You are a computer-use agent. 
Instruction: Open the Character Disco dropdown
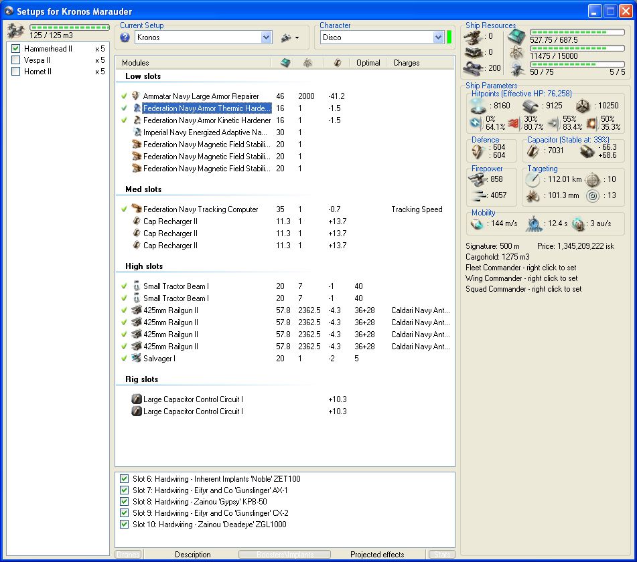tap(438, 37)
